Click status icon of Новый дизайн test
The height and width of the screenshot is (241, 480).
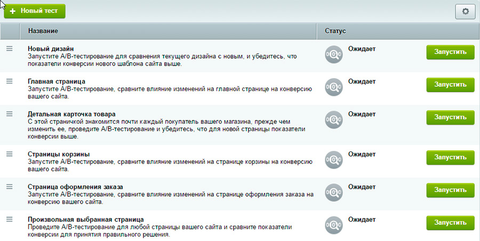tap(333, 54)
